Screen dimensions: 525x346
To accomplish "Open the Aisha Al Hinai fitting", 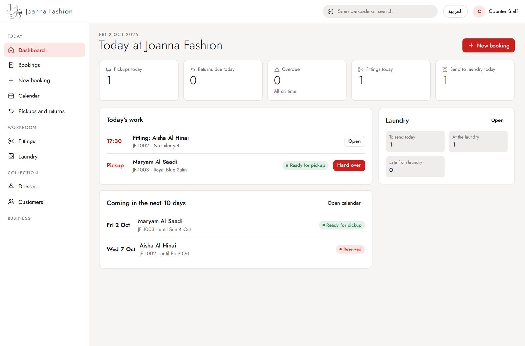I will [x=354, y=141].
